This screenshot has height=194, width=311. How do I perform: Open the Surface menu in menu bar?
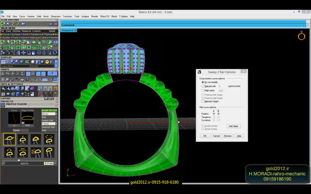click(x=31, y=17)
